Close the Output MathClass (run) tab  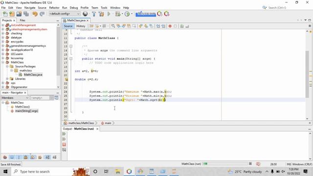[97, 129]
